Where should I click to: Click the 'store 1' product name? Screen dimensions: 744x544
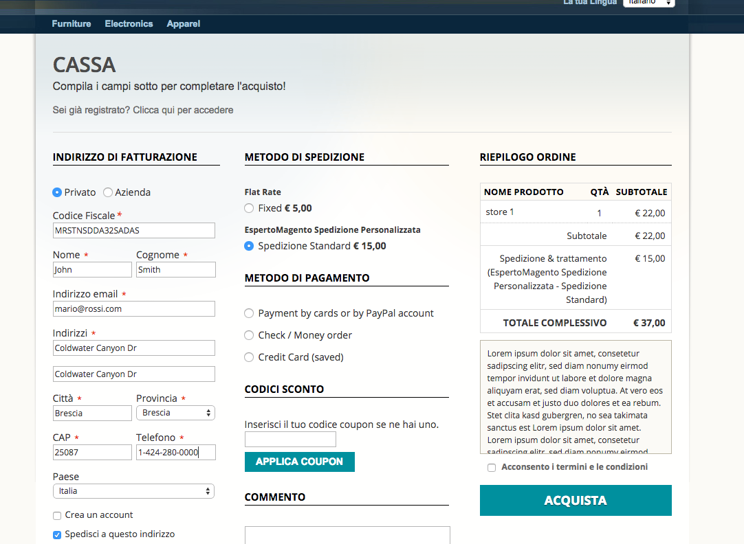coord(500,212)
